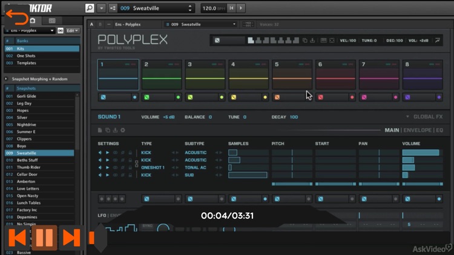The image size is (454, 255).
Task: Adjust first KICK layer pitch slider
Action: click(292, 152)
